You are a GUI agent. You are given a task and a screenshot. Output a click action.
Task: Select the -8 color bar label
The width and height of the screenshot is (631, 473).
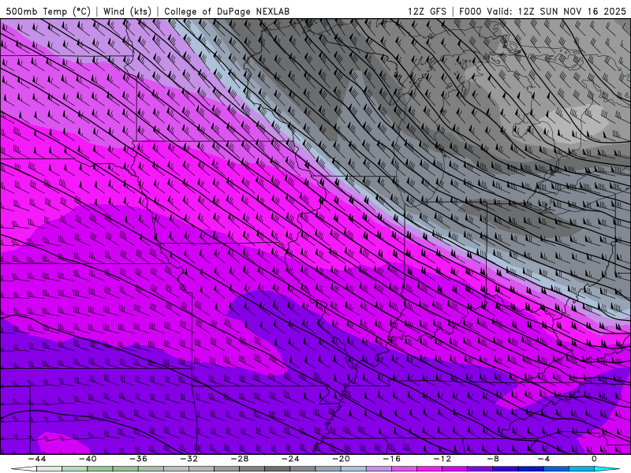click(x=493, y=459)
